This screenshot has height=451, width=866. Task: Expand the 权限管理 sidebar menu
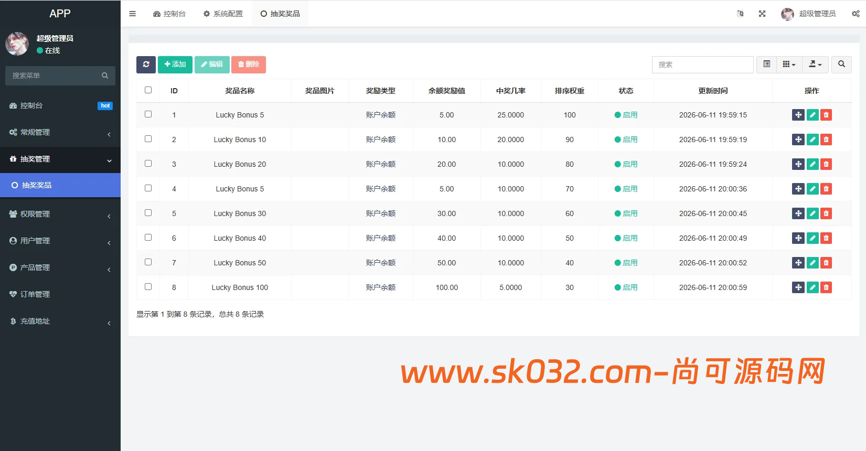click(x=60, y=214)
